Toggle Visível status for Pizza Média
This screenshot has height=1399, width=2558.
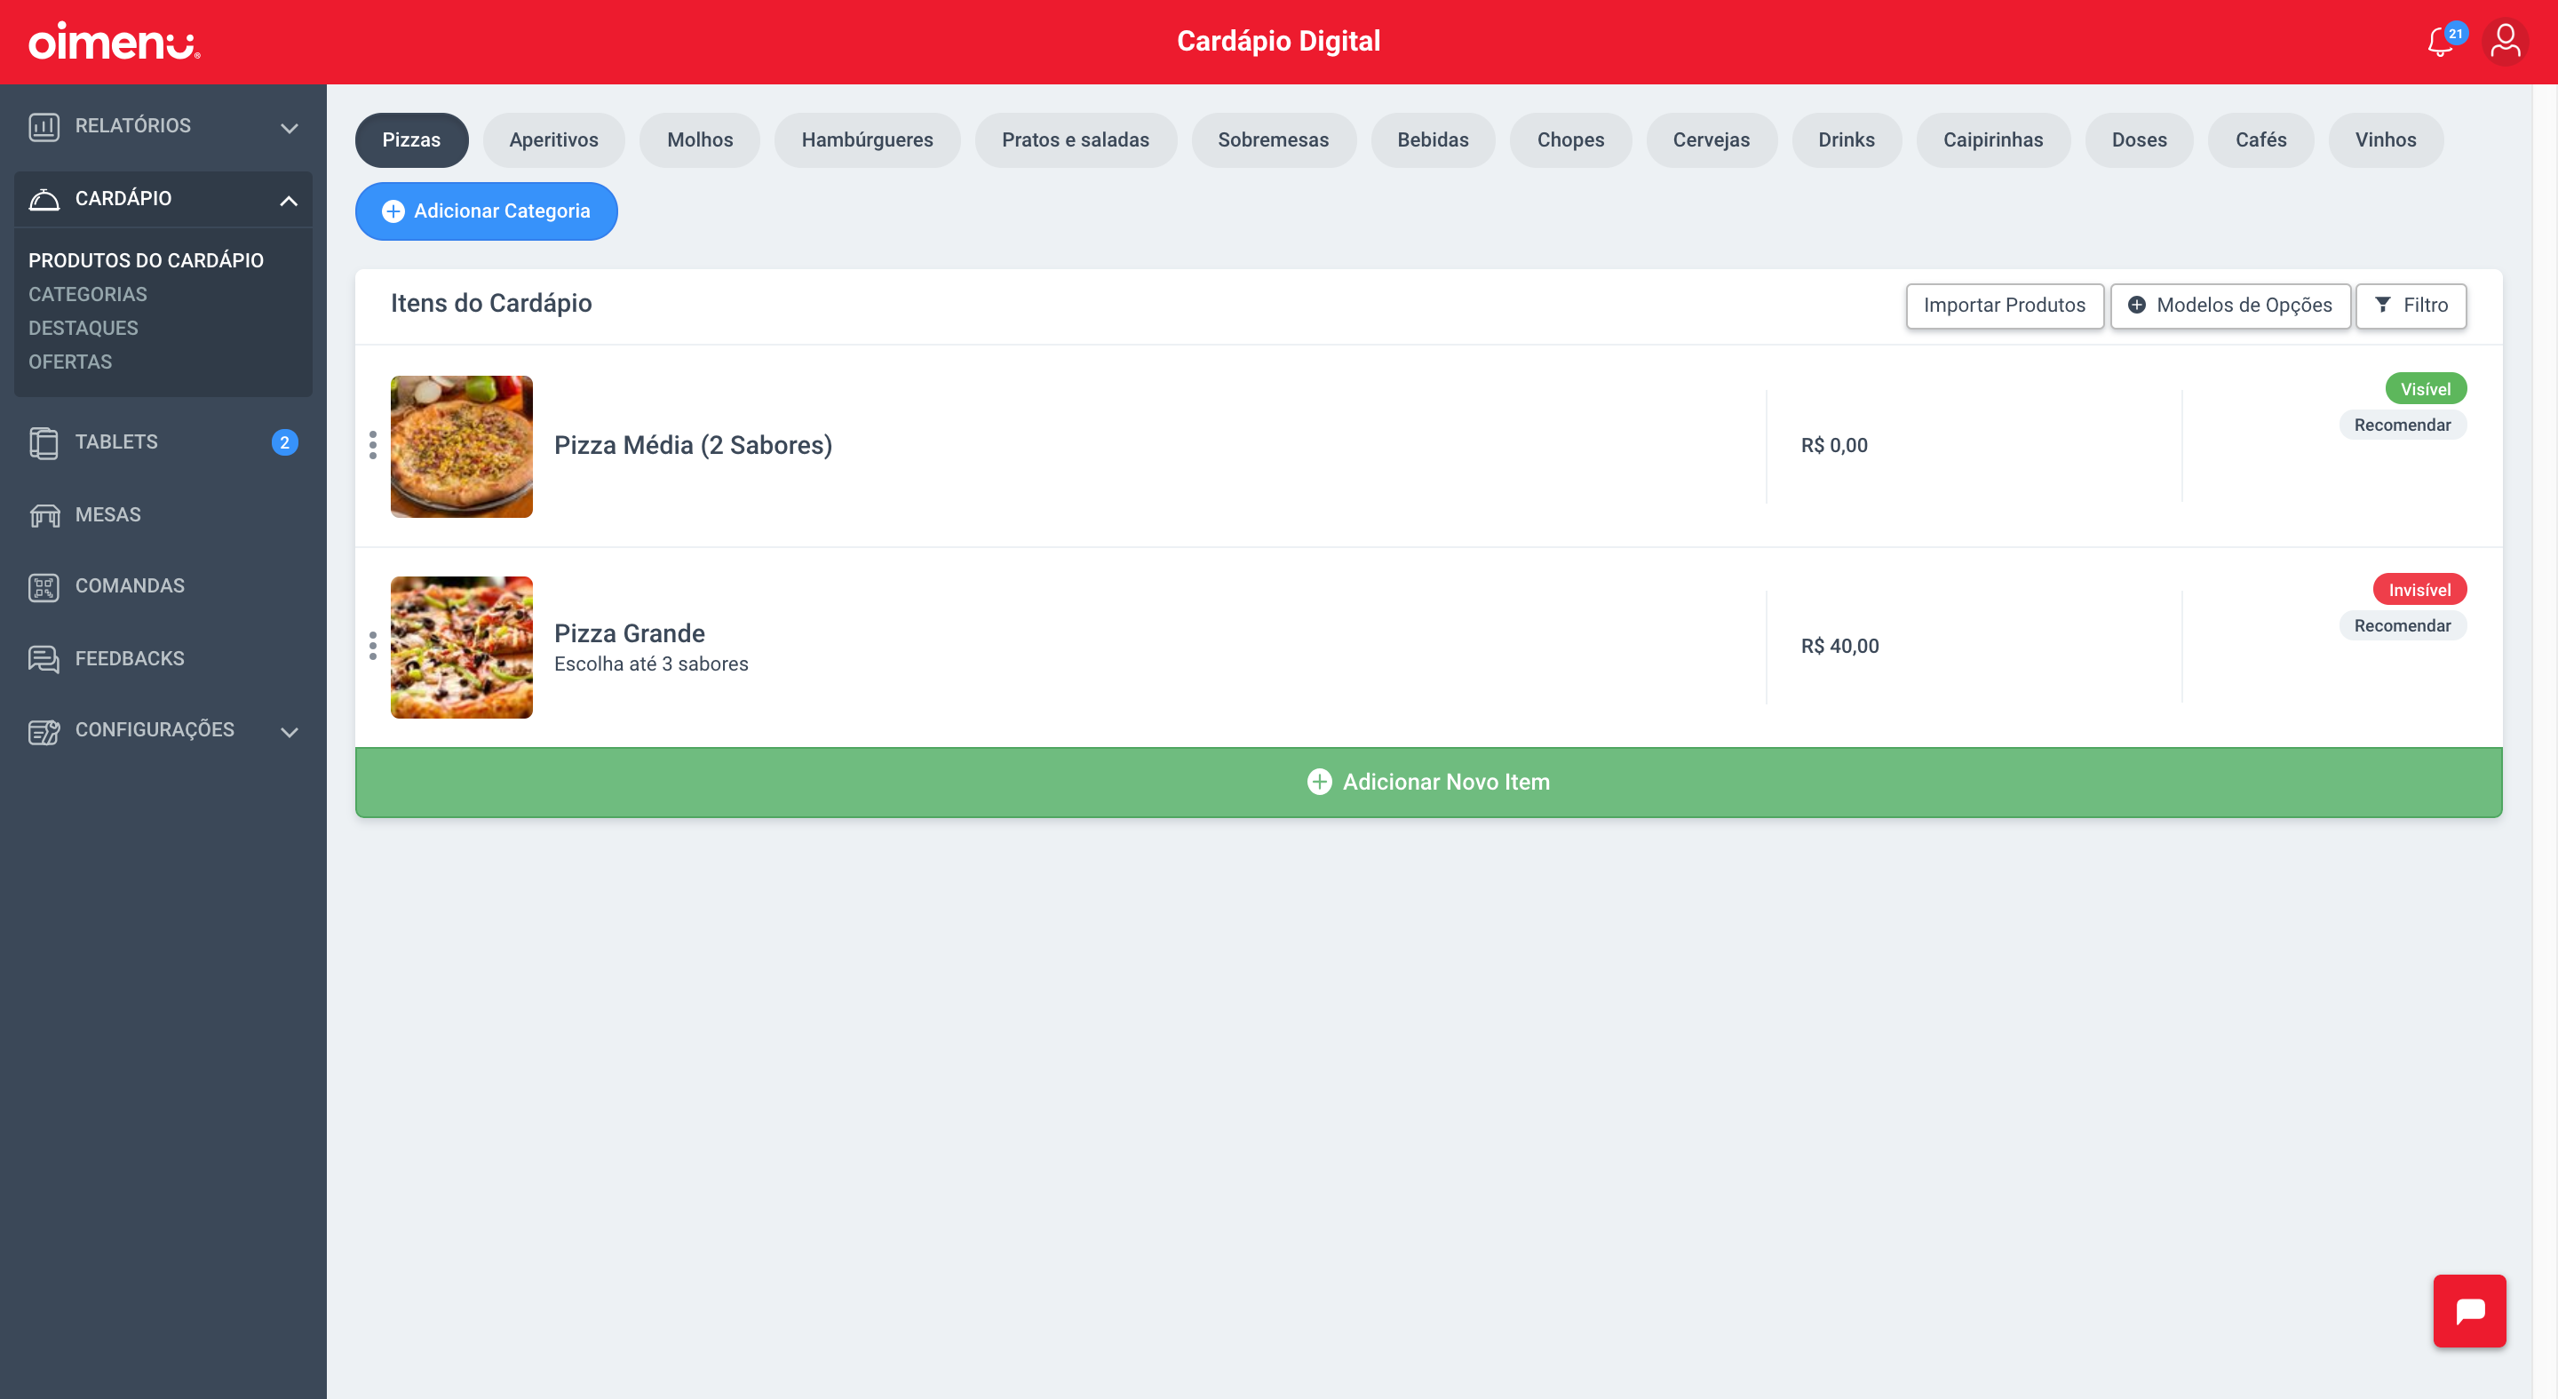(2425, 389)
